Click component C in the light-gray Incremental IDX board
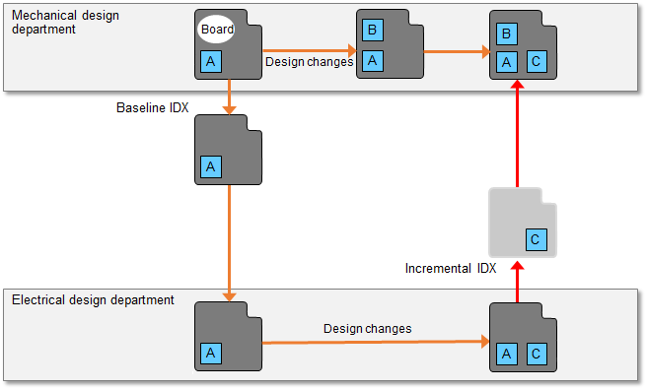This screenshot has height=390, width=647. [537, 239]
